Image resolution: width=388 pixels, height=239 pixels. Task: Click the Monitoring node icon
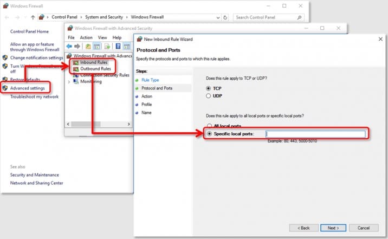point(76,81)
